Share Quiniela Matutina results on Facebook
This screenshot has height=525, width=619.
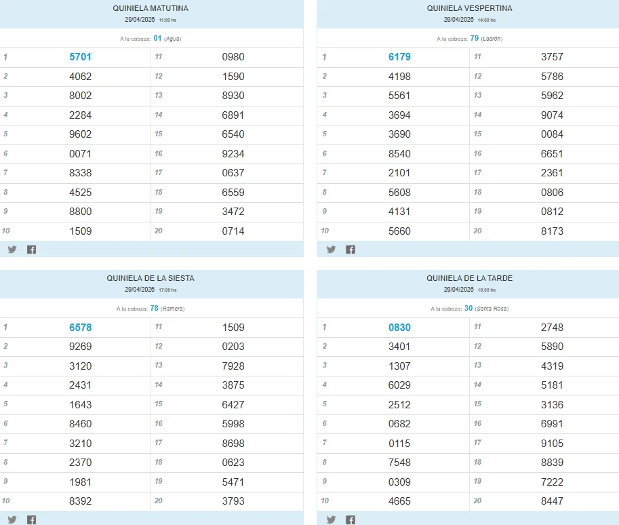point(32,249)
